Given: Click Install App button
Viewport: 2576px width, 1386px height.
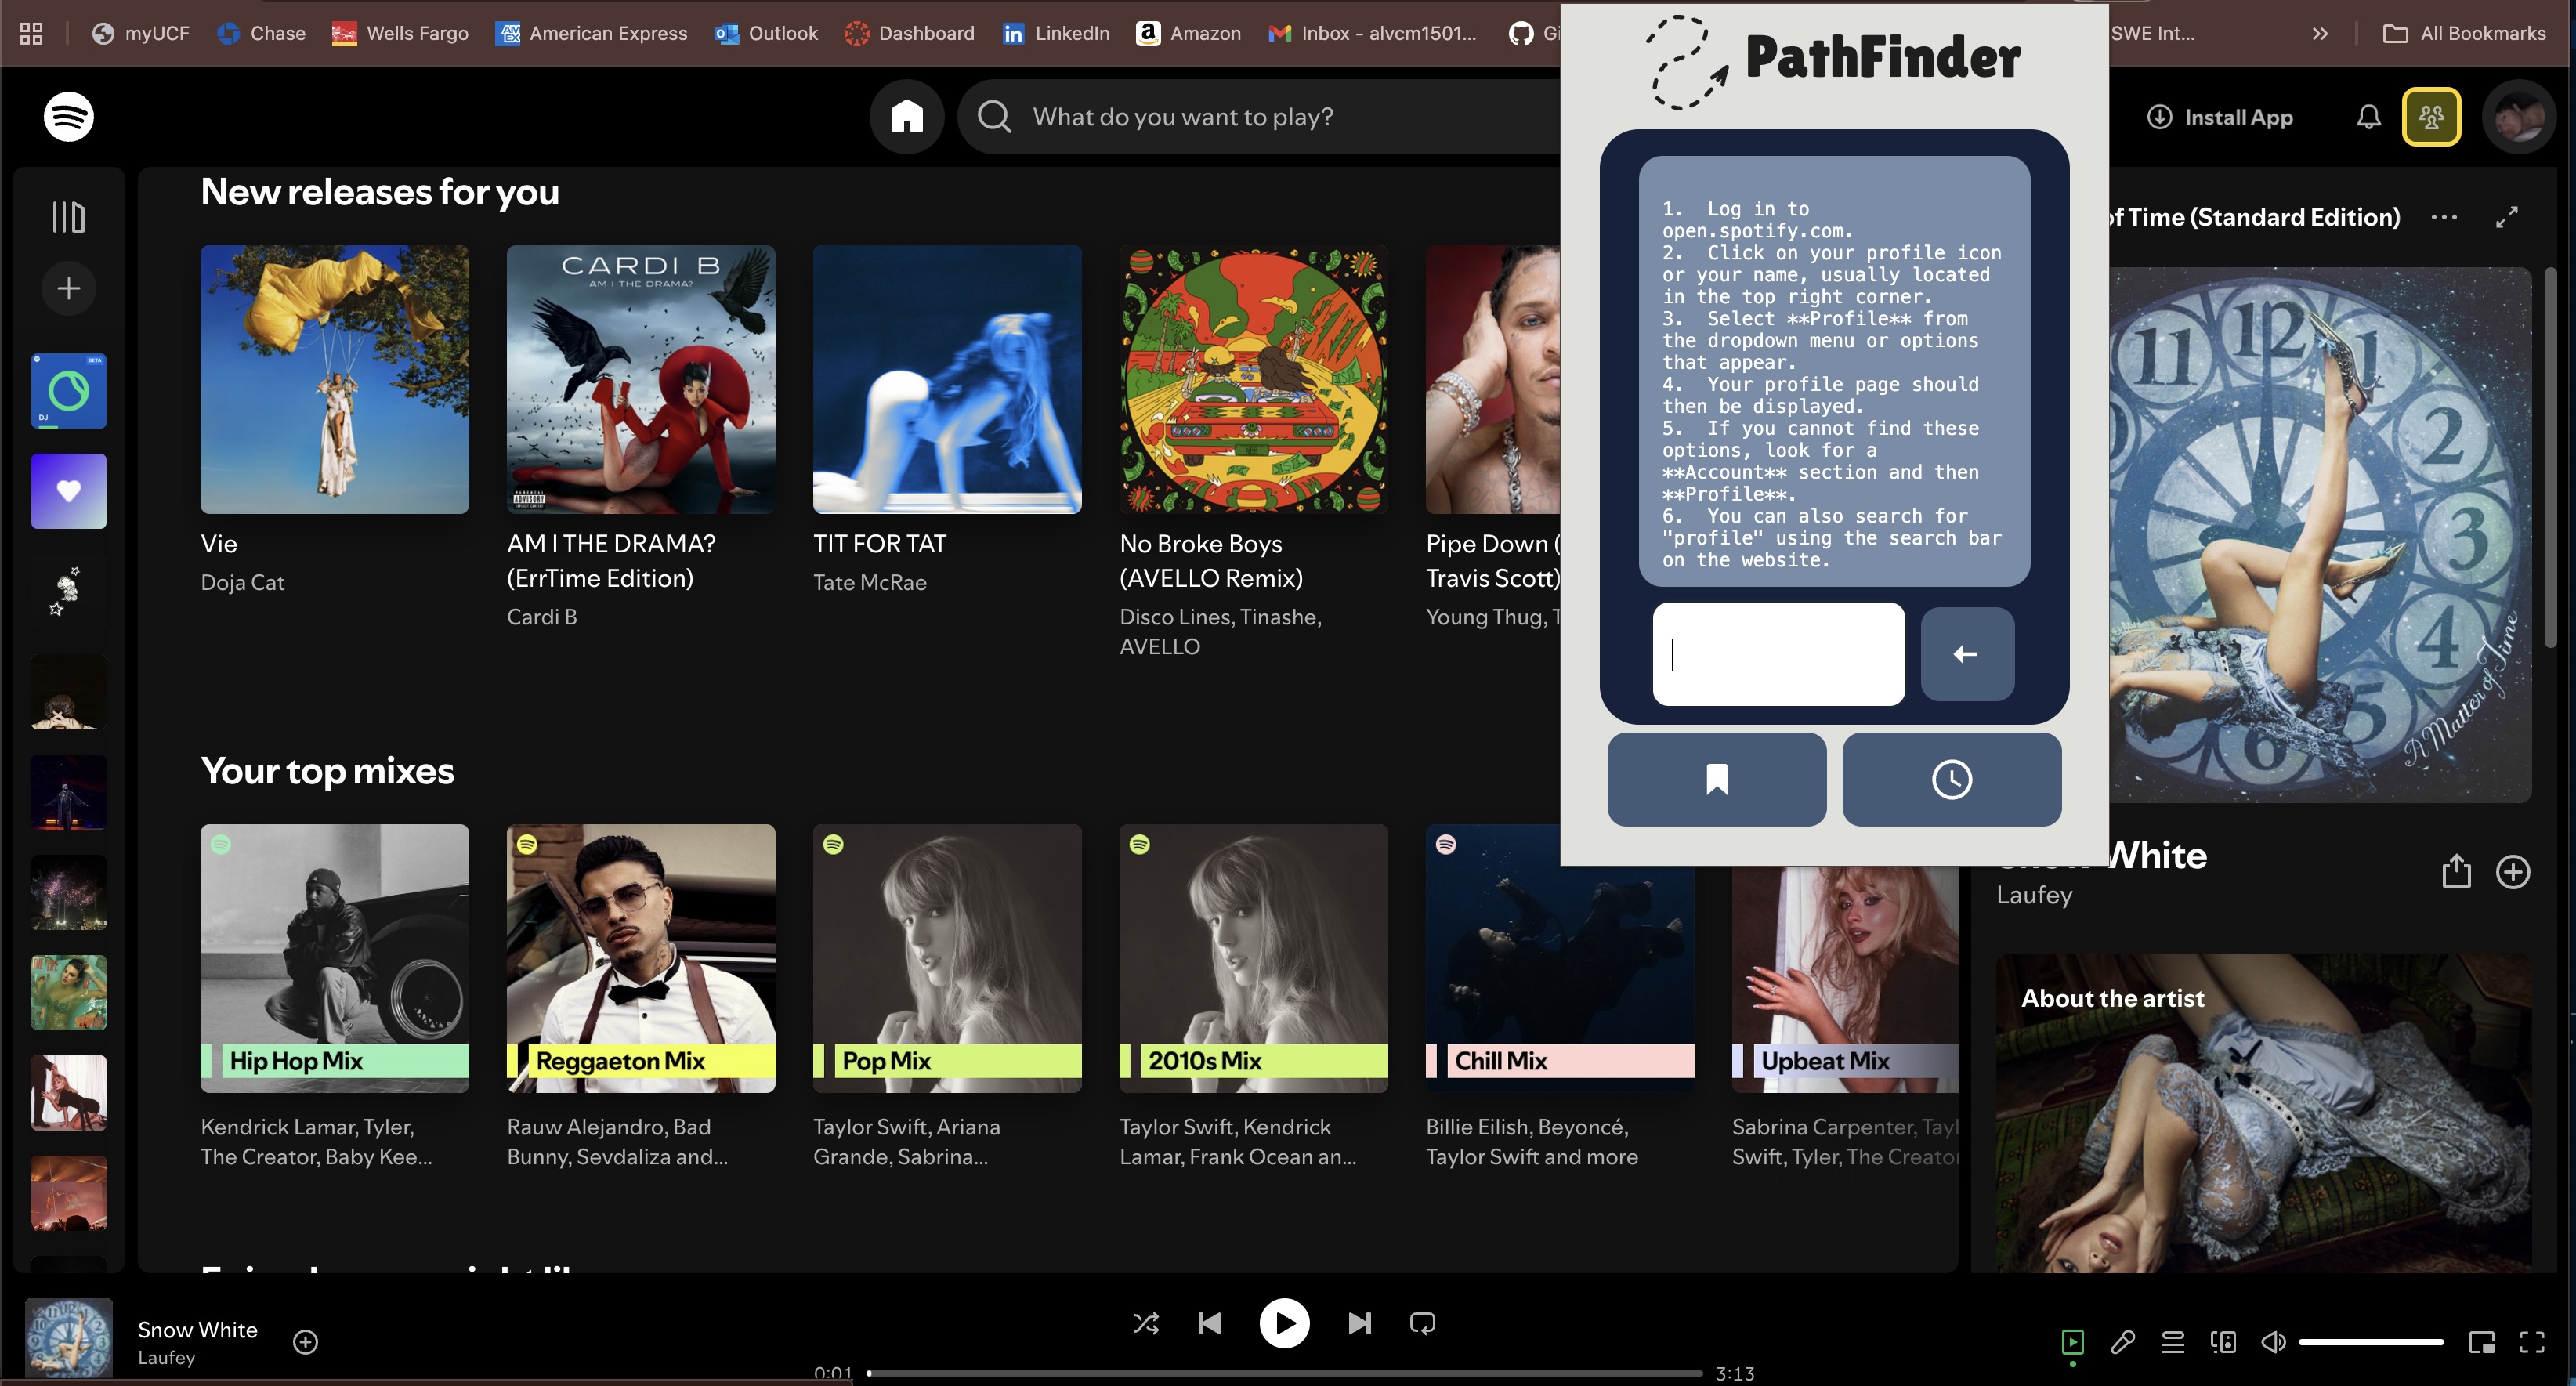Looking at the screenshot, I should [2220, 117].
